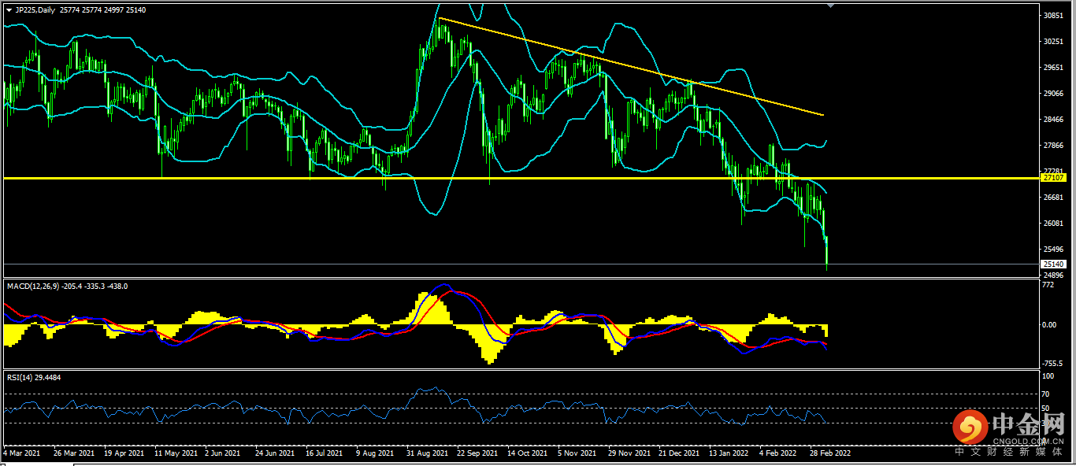Click the 29066 price axis label
This screenshot has width=1076, height=466.
click(x=1052, y=94)
